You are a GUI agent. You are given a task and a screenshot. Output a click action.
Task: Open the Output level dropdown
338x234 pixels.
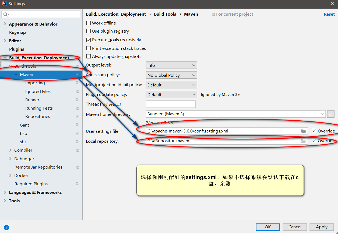pyautogui.click(x=171, y=65)
